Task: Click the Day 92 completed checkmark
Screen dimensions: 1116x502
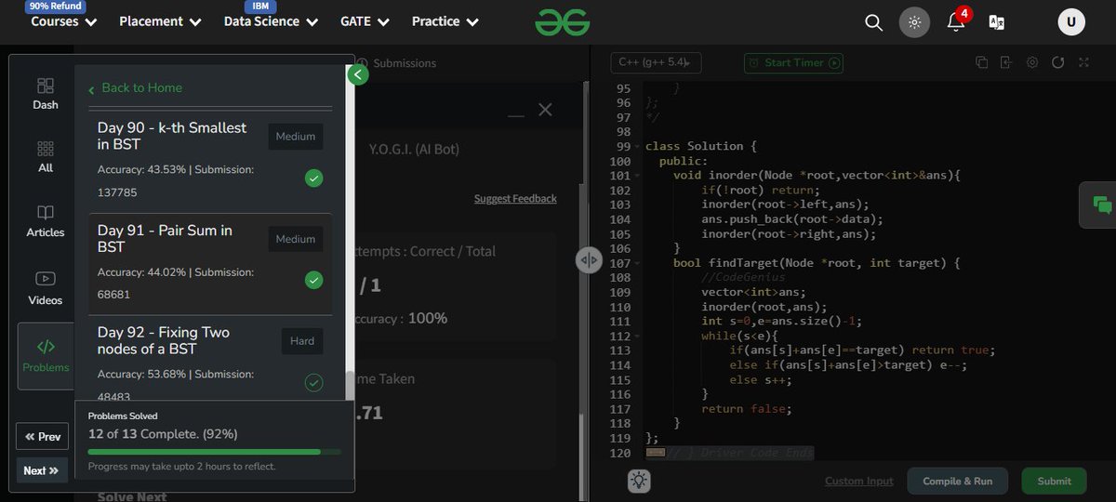Action: (314, 382)
